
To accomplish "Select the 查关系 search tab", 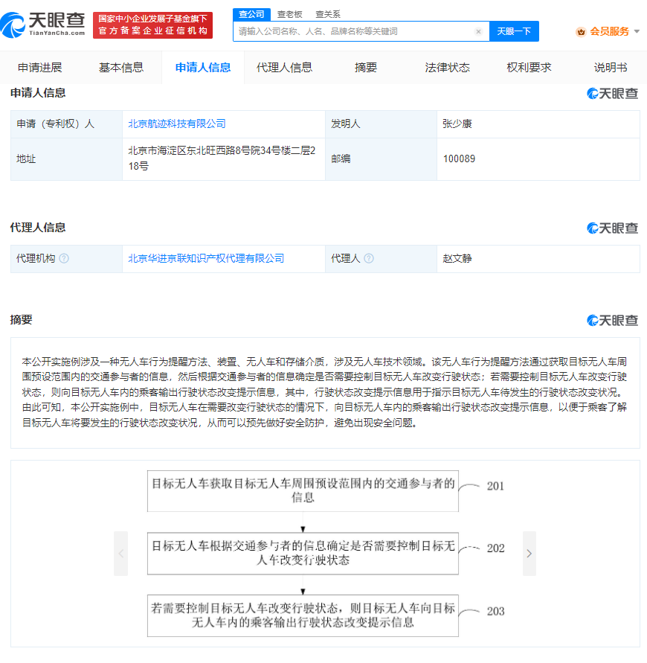I will [x=328, y=14].
